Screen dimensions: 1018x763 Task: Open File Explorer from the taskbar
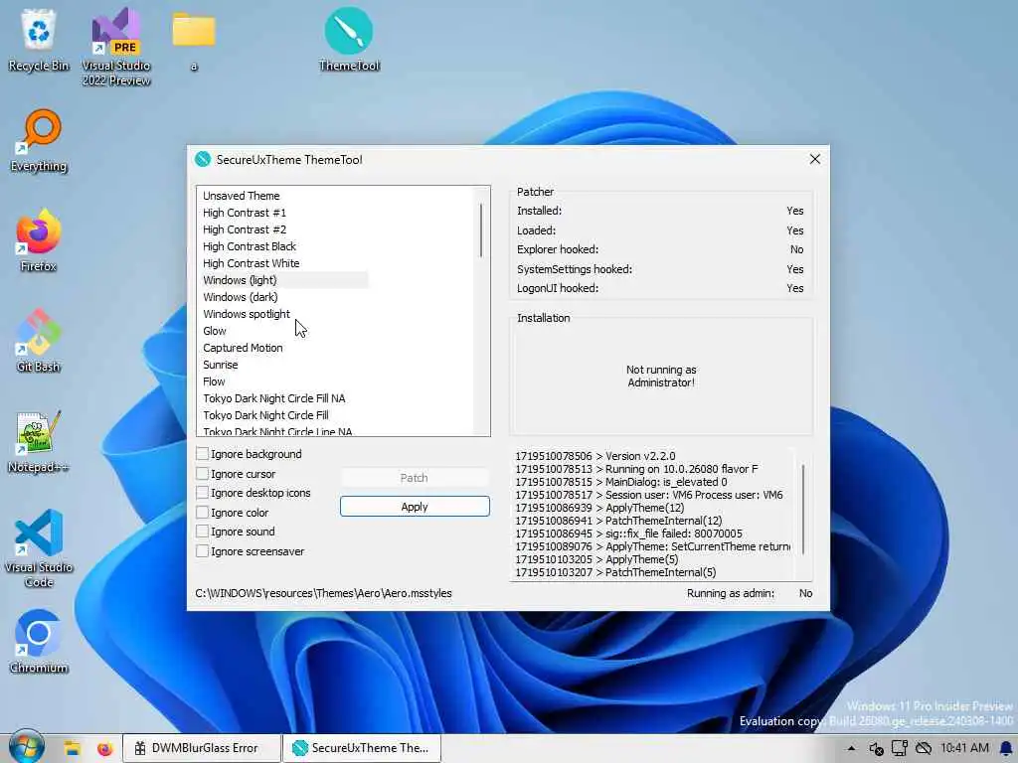pos(72,748)
